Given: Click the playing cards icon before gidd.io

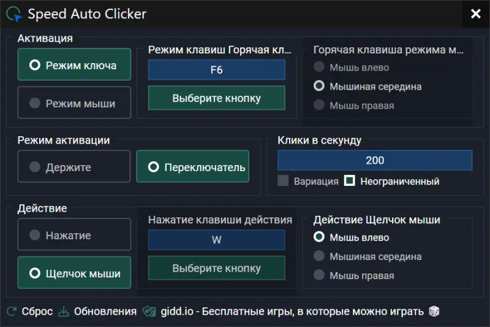Looking at the screenshot, I should (149, 311).
